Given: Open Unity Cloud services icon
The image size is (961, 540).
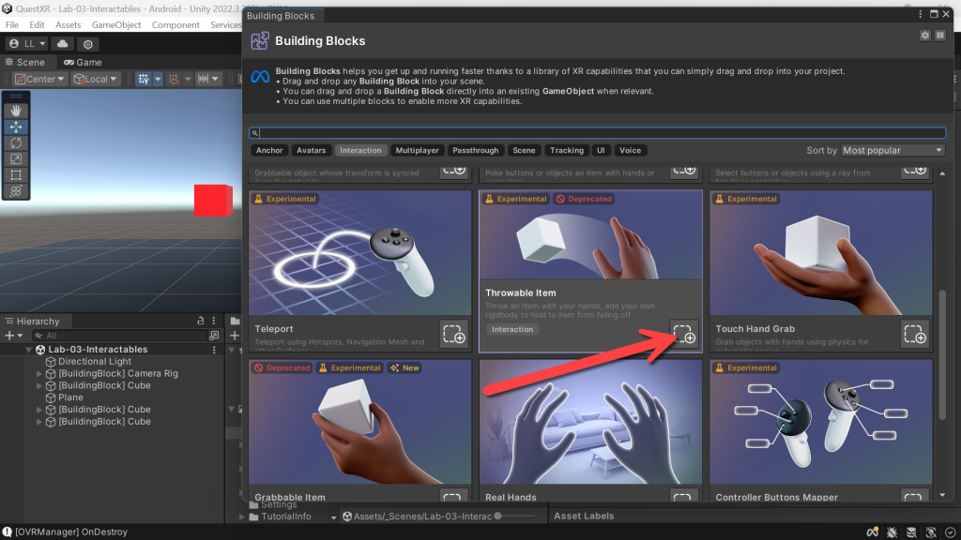Looking at the screenshot, I should 63,43.
